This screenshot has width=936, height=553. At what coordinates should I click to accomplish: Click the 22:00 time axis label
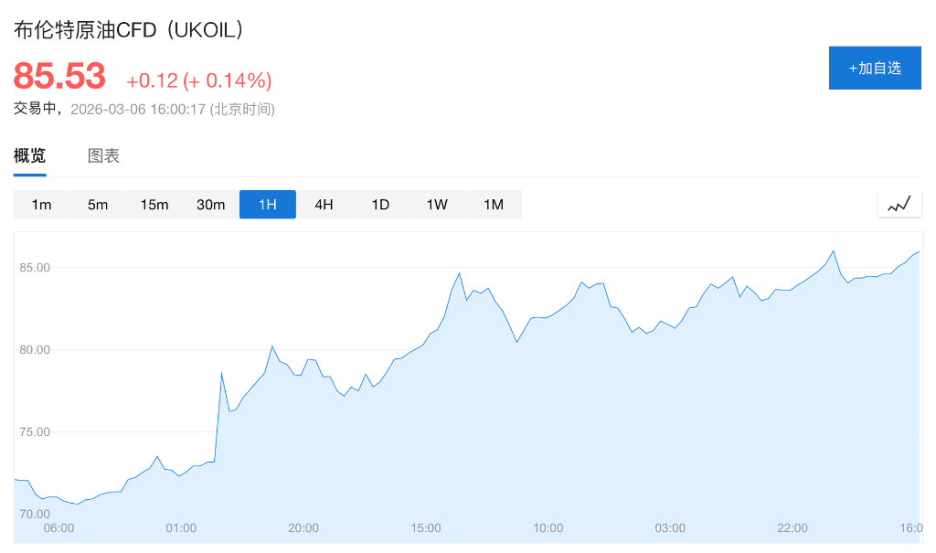coord(792,528)
